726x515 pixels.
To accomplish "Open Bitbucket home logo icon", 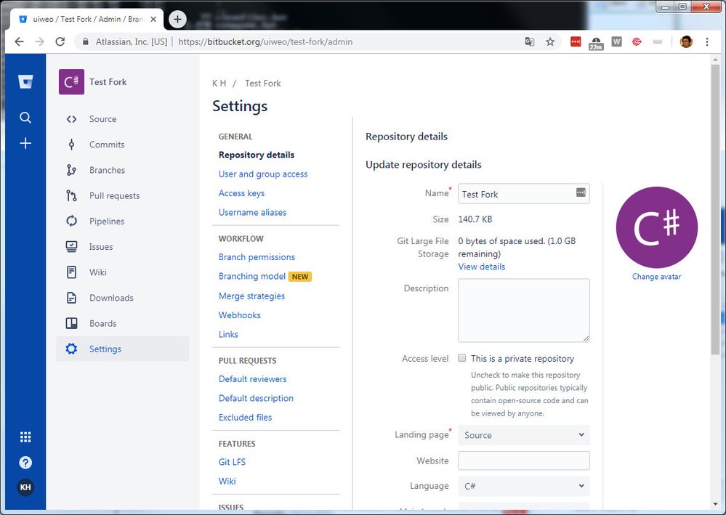I will click(x=25, y=82).
